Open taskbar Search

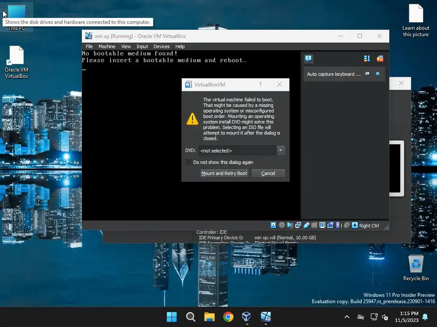191,317
